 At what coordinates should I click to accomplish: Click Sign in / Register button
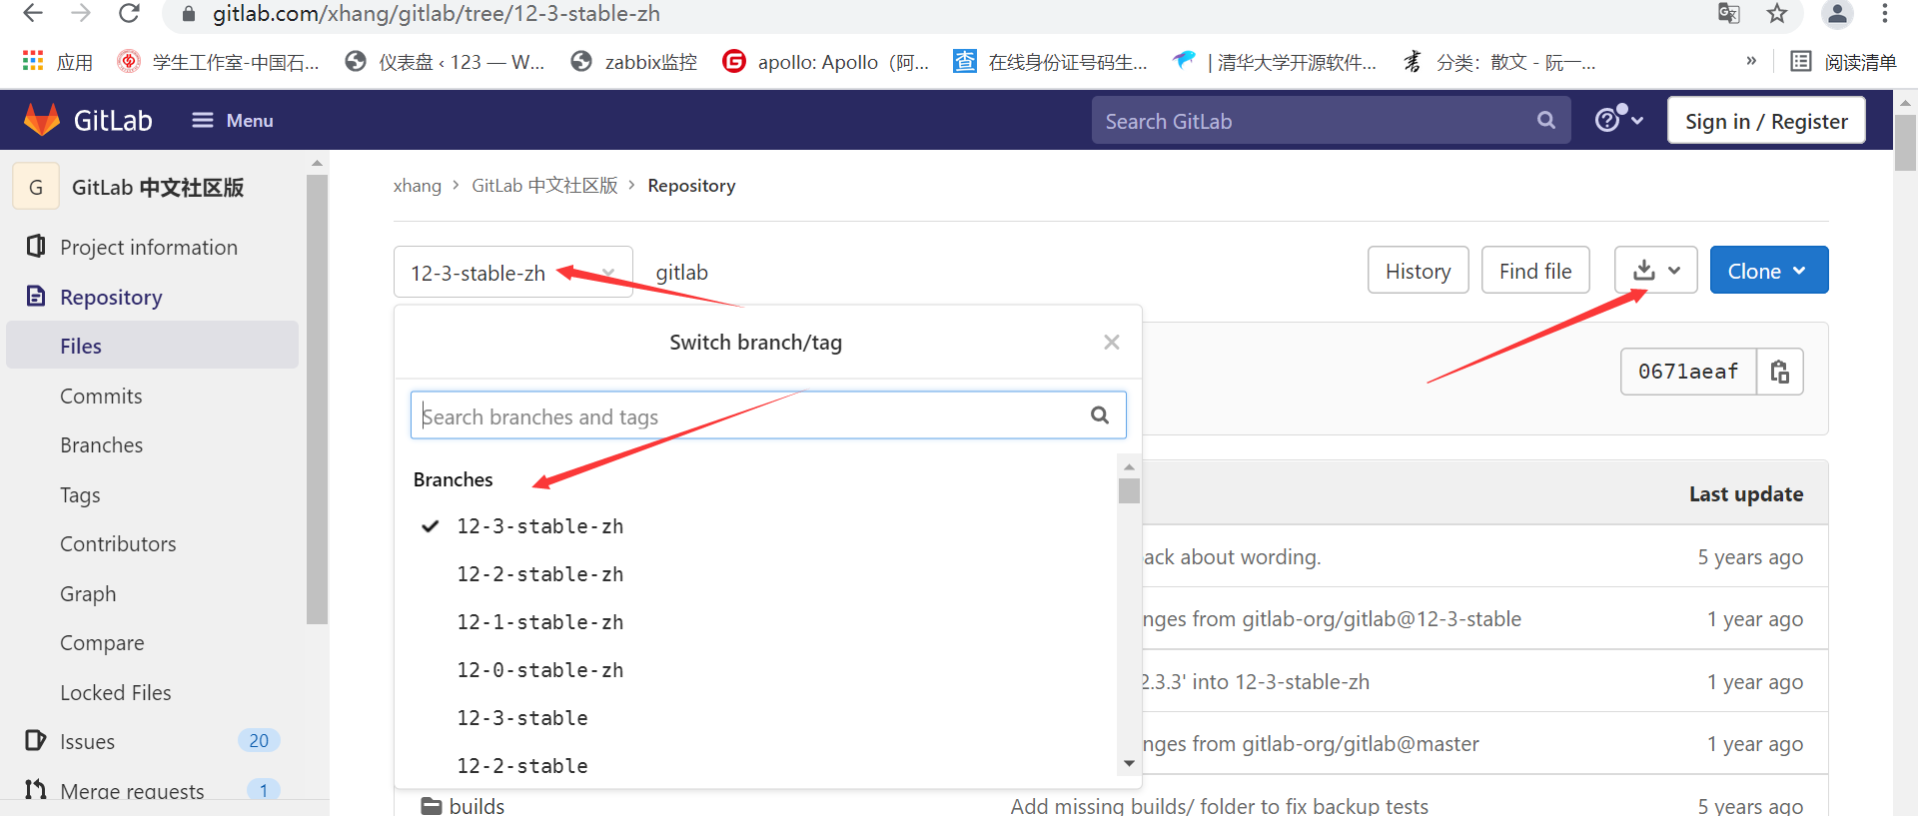(x=1766, y=121)
